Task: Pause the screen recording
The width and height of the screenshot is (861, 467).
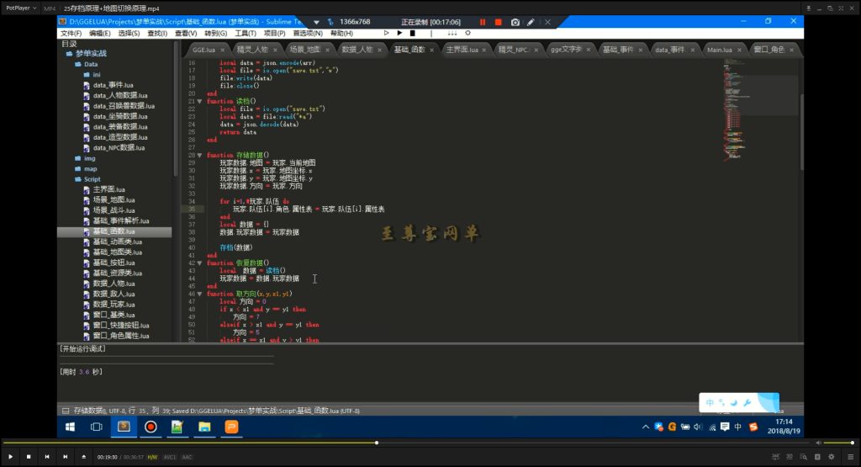Action: coord(483,22)
